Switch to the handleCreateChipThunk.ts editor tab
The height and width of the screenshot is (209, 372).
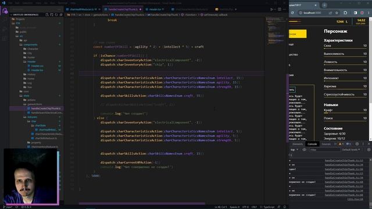123,9
